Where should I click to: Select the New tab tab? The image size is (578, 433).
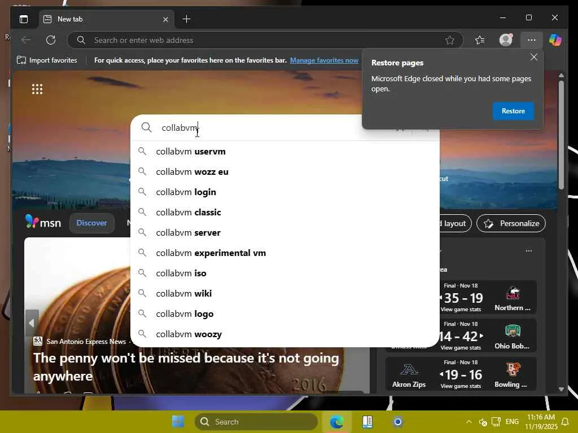coord(105,19)
